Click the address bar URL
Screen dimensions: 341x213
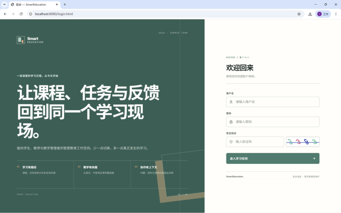pos(54,14)
